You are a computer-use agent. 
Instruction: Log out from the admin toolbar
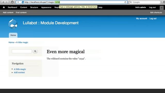click(x=152, y=7)
